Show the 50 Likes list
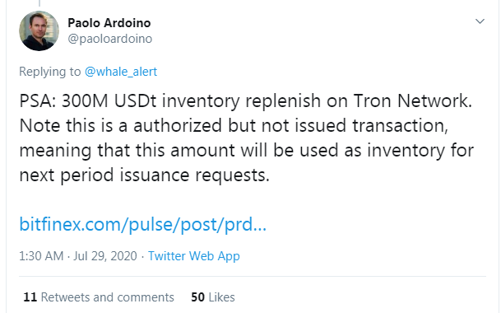501x313 pixels. pyautogui.click(x=213, y=297)
